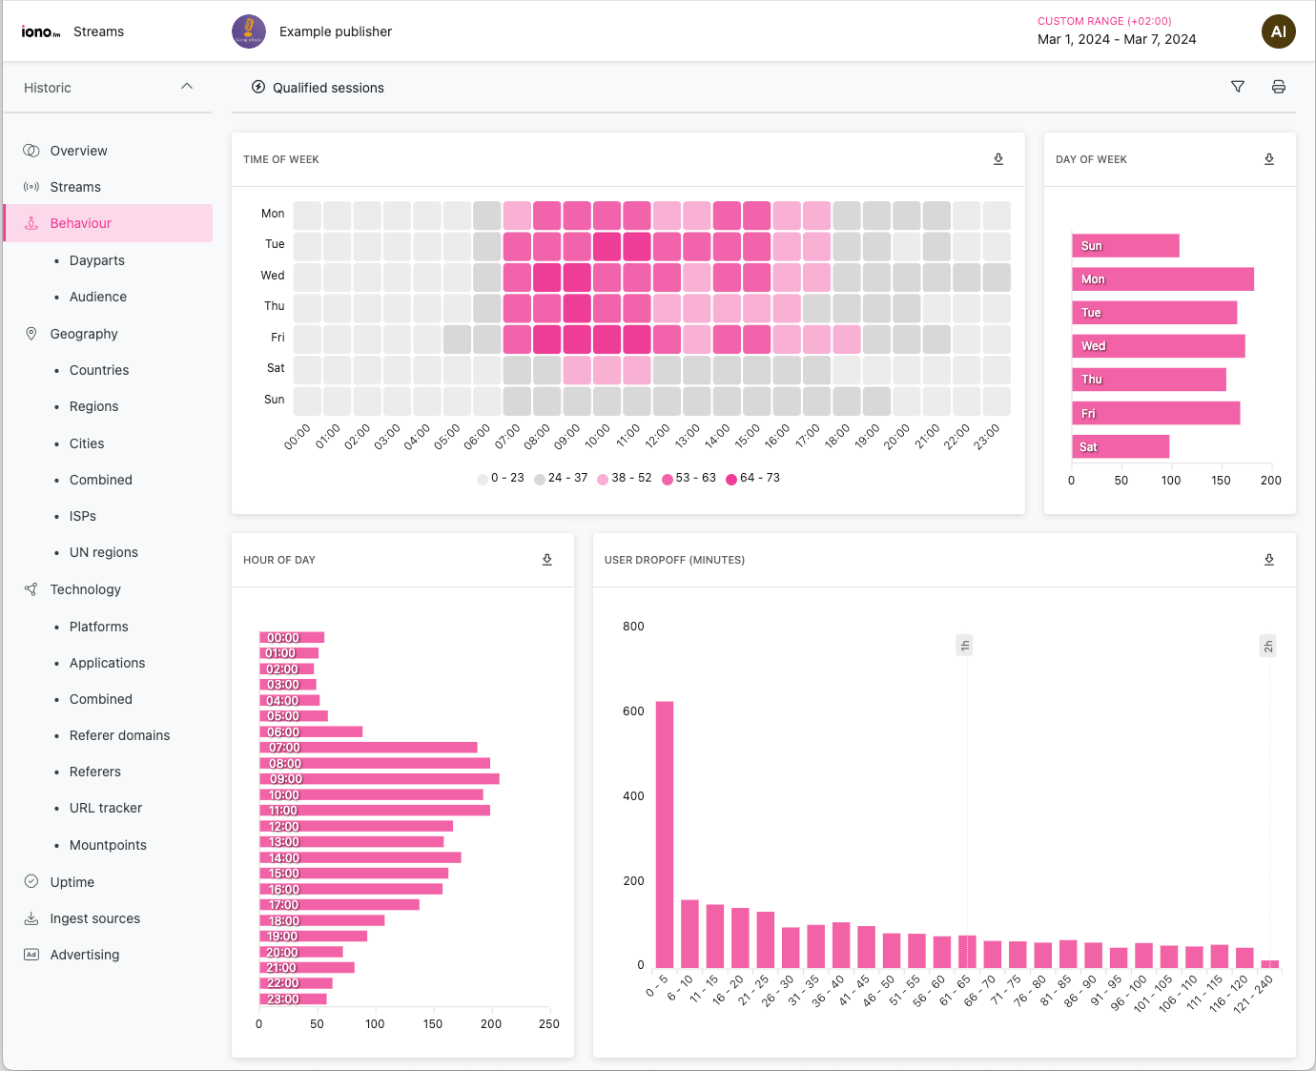Open Technology section
Image resolution: width=1316 pixels, height=1071 pixels.
86,589
